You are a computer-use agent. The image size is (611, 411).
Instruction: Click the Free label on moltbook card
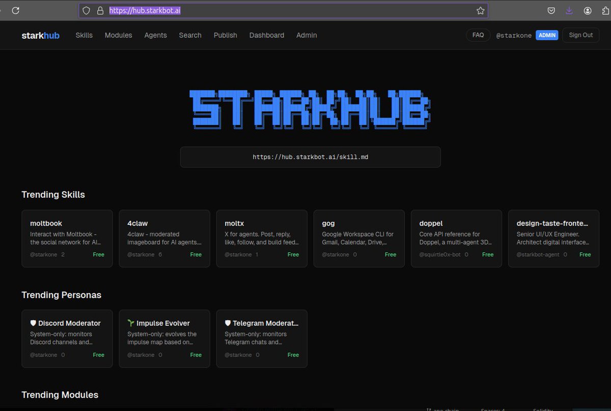pyautogui.click(x=98, y=254)
